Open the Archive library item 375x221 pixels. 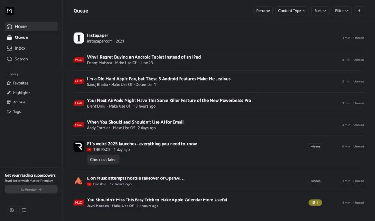pos(19,102)
